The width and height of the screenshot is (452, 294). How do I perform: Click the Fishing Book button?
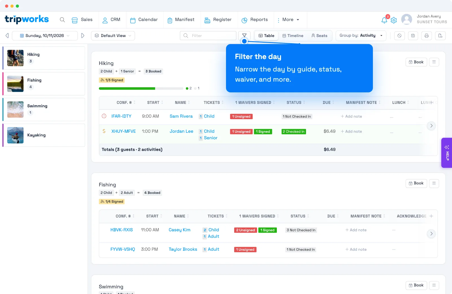coord(416,183)
